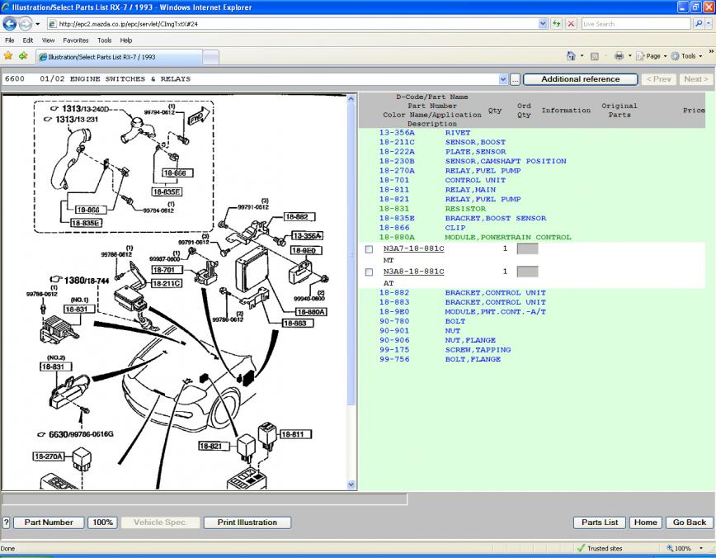Check the N3A7-18-881C part checkbox
Image resolution: width=716 pixels, height=558 pixels.
tap(369, 248)
